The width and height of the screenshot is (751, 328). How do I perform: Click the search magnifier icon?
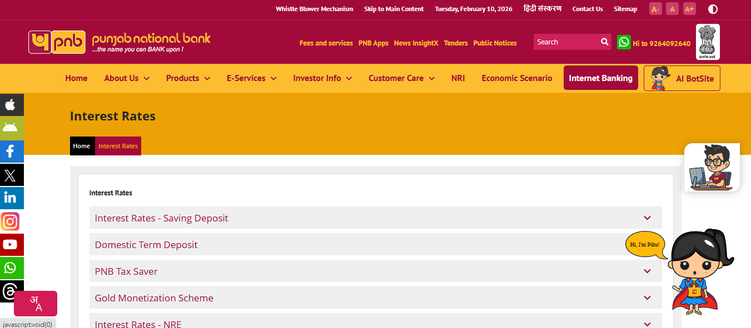point(605,42)
